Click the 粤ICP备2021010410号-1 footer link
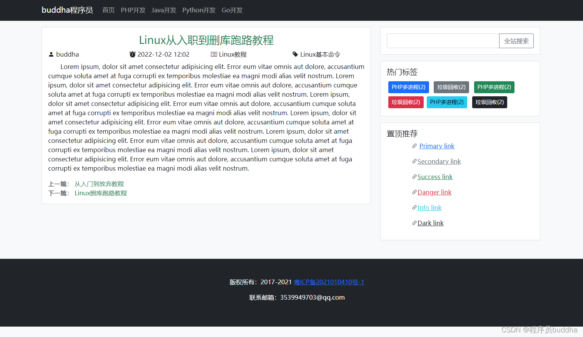Screen dimensions: 583x337 [x=329, y=282]
